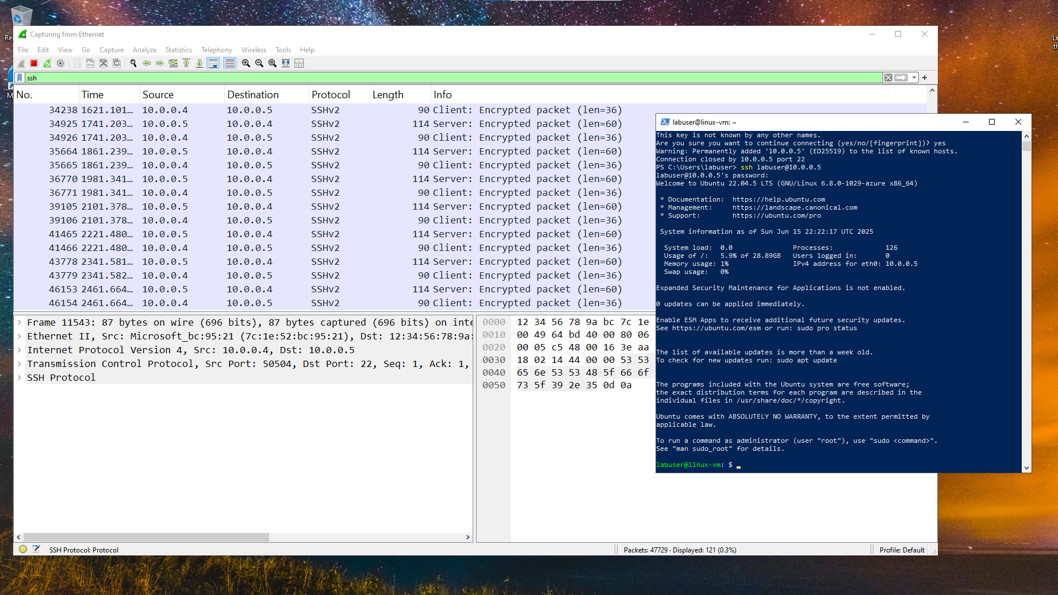Close this capture file icon

[x=103, y=63]
